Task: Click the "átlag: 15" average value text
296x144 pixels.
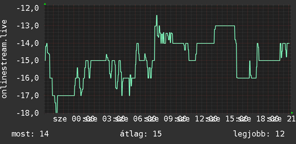Action: click(x=141, y=134)
